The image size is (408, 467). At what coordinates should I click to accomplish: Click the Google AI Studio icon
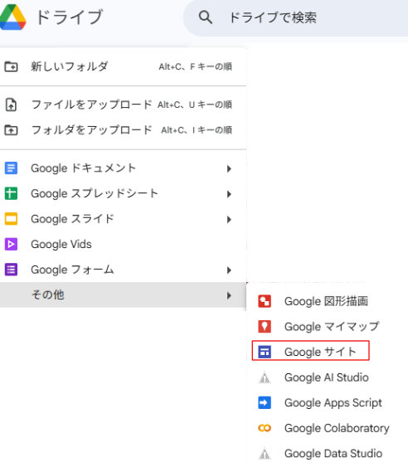[265, 377]
